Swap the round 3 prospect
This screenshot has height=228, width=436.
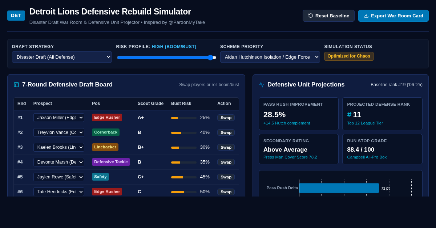click(226, 147)
